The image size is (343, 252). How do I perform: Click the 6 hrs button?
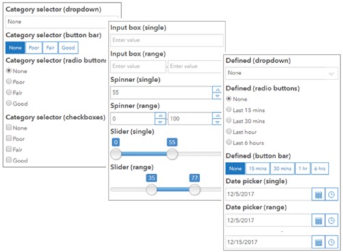point(320,169)
